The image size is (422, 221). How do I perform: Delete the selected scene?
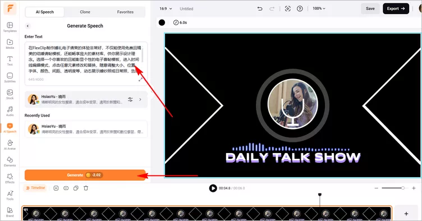(x=86, y=188)
